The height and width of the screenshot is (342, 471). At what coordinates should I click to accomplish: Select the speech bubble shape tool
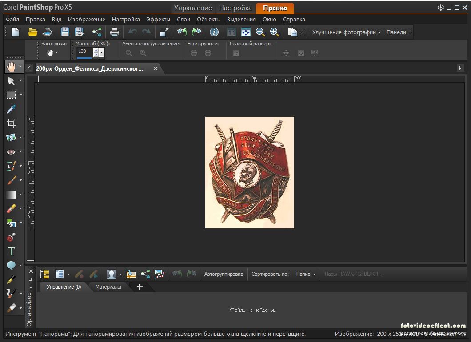11,265
